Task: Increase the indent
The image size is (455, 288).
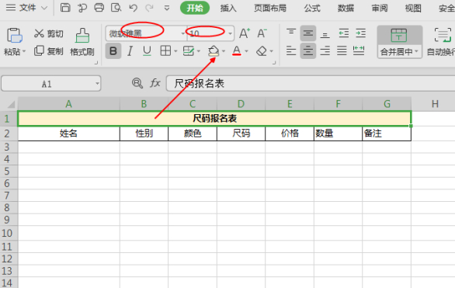Action: click(361, 33)
